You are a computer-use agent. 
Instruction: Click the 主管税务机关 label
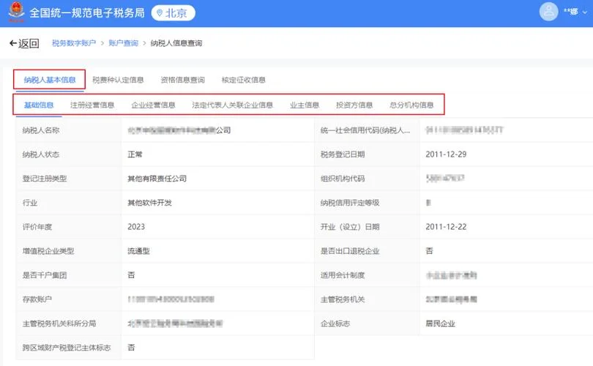point(343,299)
